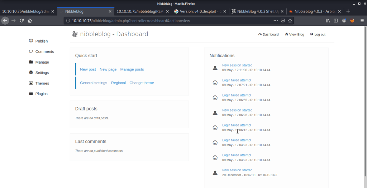Reload the page with refresh button
Screen dimensions: 367x188
(x=22, y=21)
